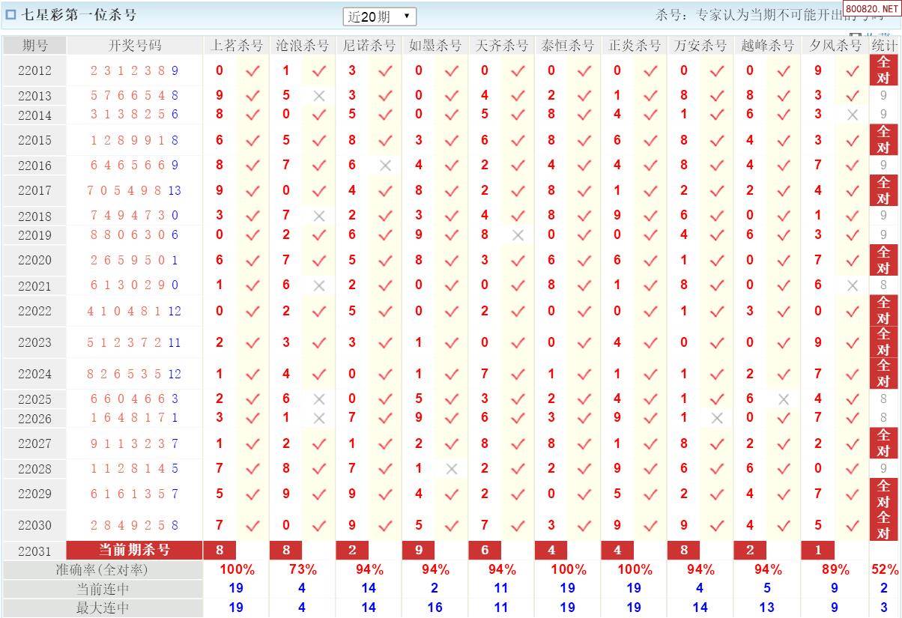This screenshot has width=902, height=618.
Task: Click the 全对 badge in row 22012
Action: point(884,70)
